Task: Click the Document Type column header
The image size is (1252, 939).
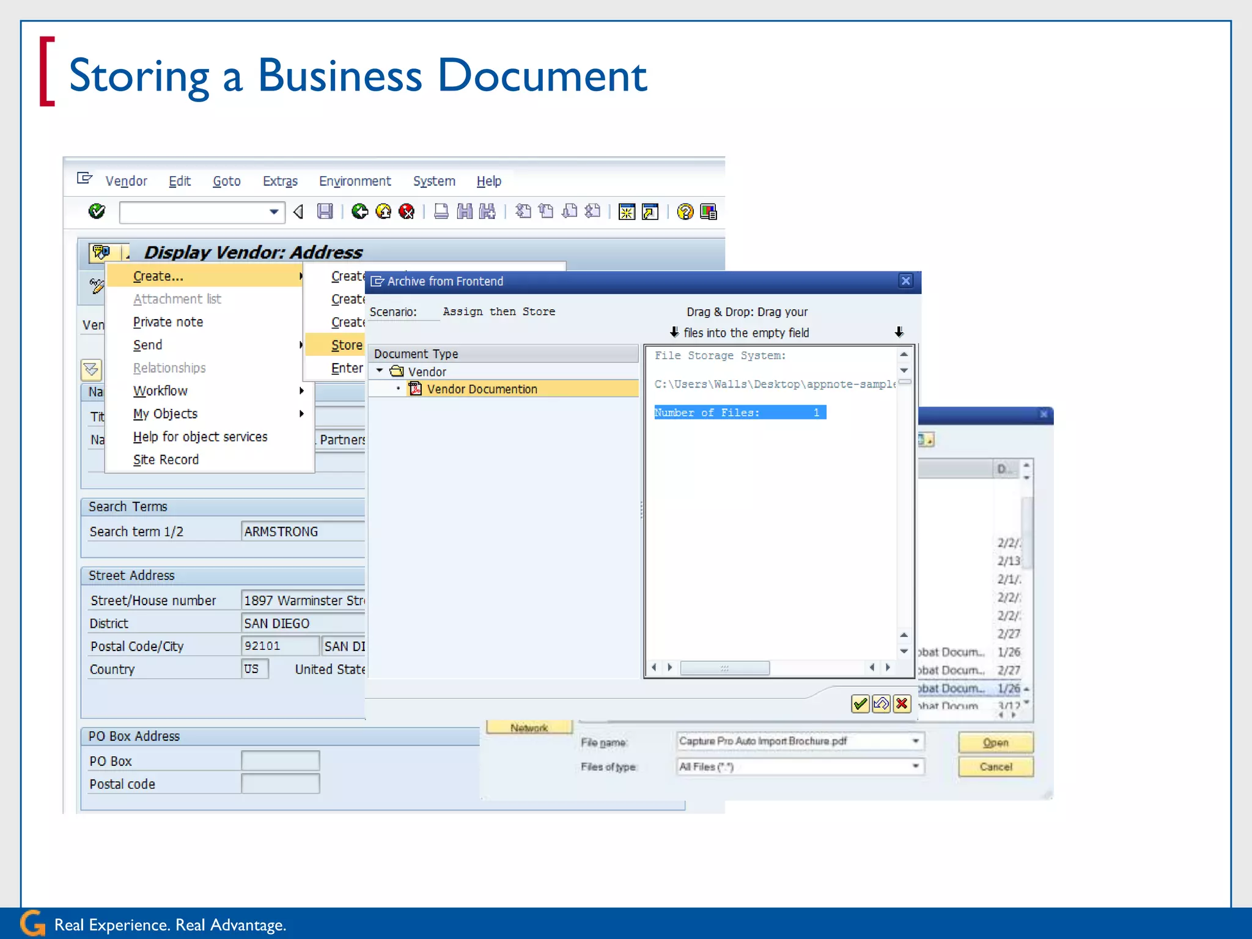Action: coord(503,353)
